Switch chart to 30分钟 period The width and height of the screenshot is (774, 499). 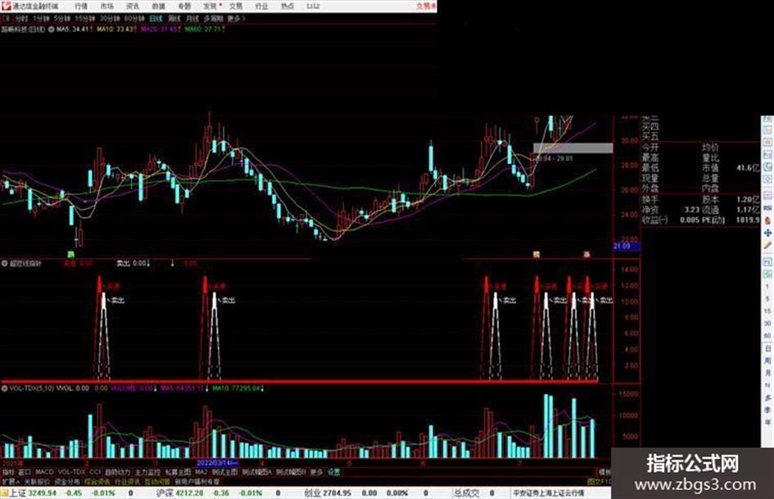110,18
